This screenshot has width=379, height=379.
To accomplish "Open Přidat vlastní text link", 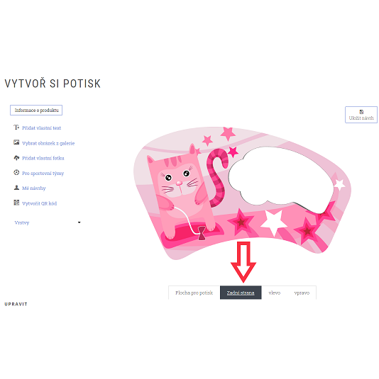I will 41,128.
